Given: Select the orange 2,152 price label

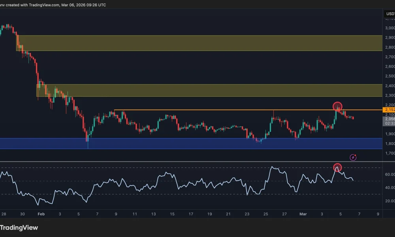Looking at the screenshot, I should click(x=389, y=110).
